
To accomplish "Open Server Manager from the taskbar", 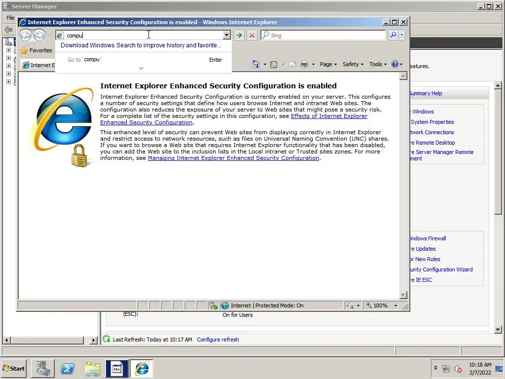I will [43, 368].
